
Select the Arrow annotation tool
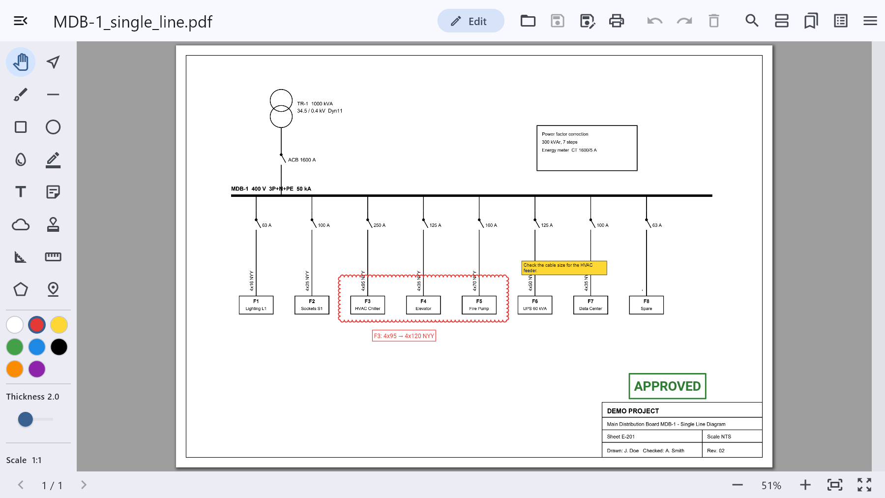click(53, 62)
